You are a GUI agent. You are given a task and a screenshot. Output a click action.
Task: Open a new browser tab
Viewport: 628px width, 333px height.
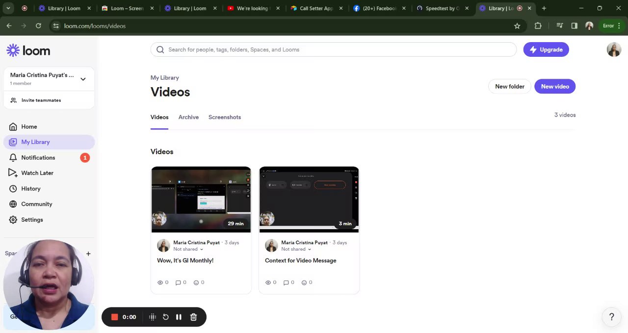point(544,8)
